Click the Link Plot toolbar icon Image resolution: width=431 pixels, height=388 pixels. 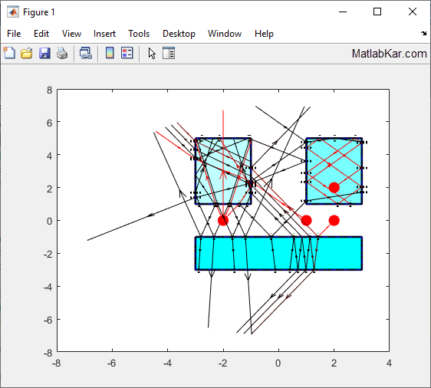(x=86, y=53)
